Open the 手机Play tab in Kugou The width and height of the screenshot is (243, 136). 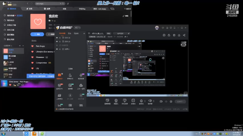[82, 9]
